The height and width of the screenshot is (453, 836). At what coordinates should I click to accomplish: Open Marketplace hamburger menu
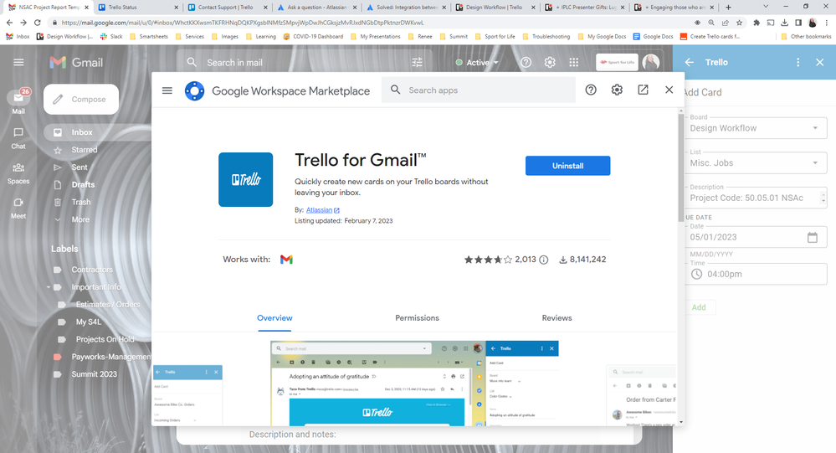coord(167,90)
